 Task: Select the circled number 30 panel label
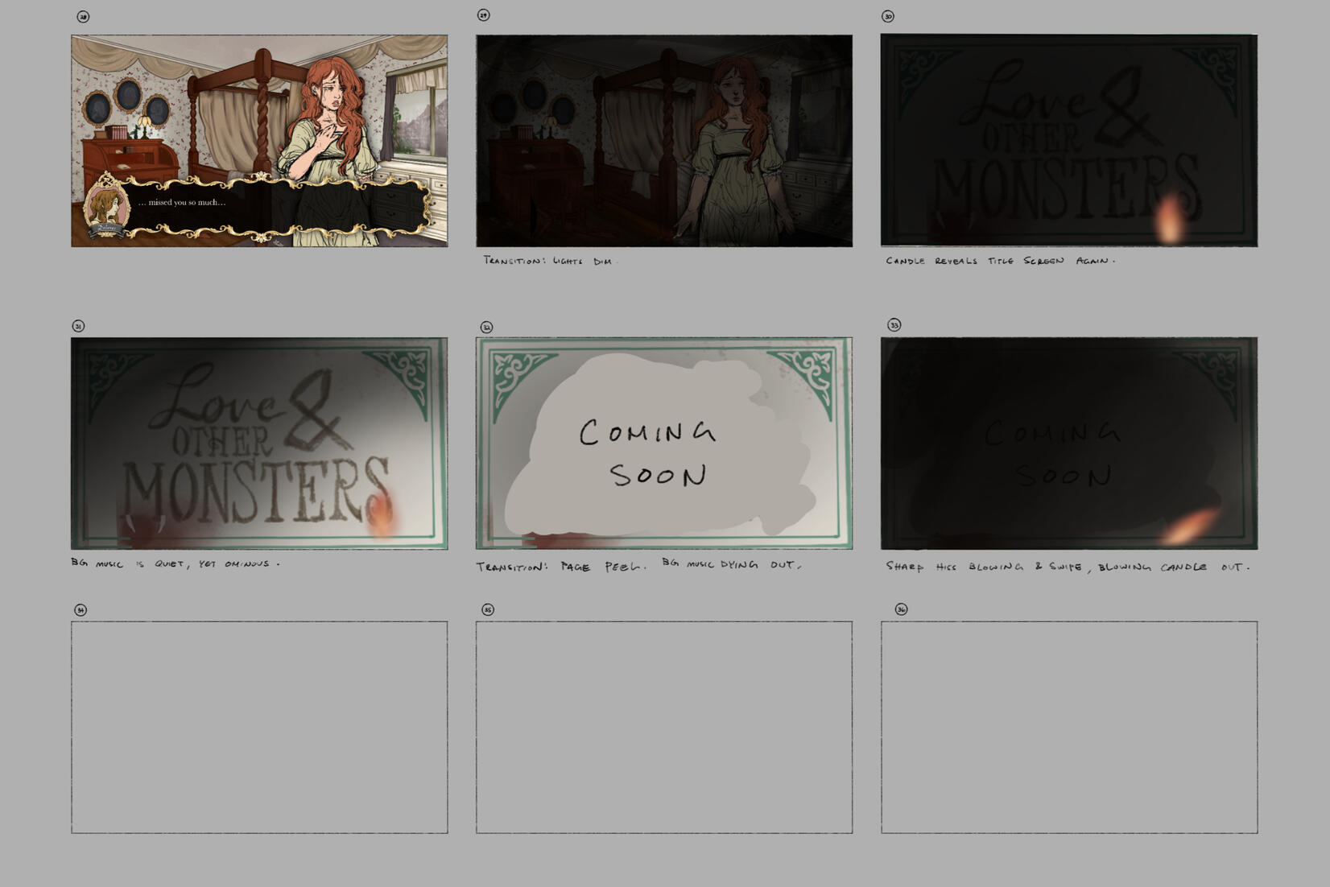(x=887, y=16)
